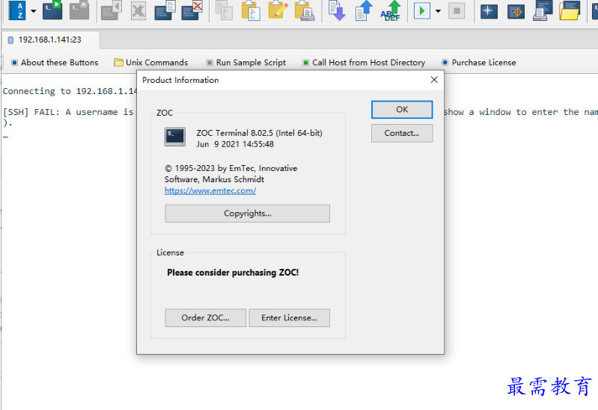Click Run Sample Script button

[246, 63]
